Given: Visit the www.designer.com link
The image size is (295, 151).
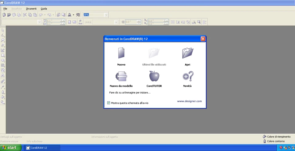Looking at the screenshot, I should [190, 101].
